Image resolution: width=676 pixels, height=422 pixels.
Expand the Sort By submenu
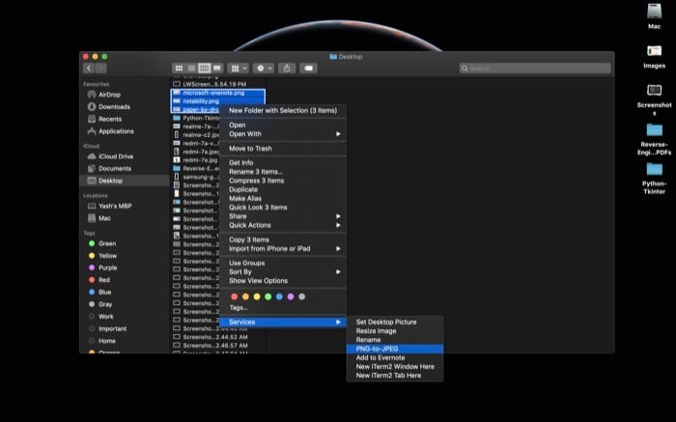coord(283,272)
